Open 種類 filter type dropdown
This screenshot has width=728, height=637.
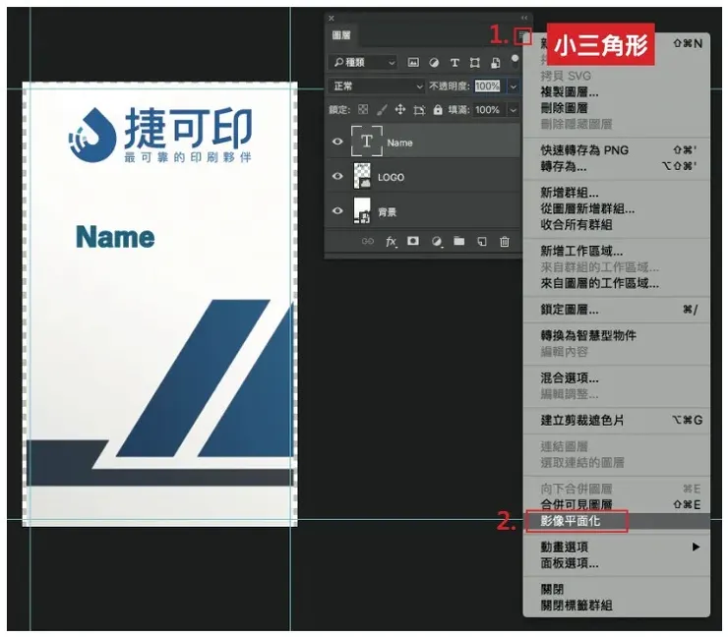pos(363,62)
